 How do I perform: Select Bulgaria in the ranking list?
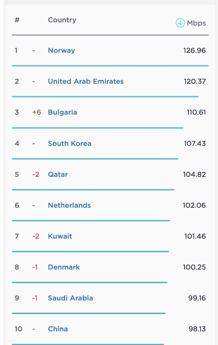63,112
